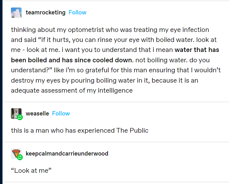Click "The Public" in weaselle's reply
This screenshot has width=229, height=184.
tap(132, 130)
